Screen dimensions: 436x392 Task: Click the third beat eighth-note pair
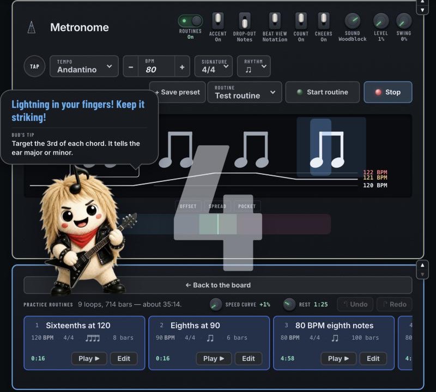[252, 150]
